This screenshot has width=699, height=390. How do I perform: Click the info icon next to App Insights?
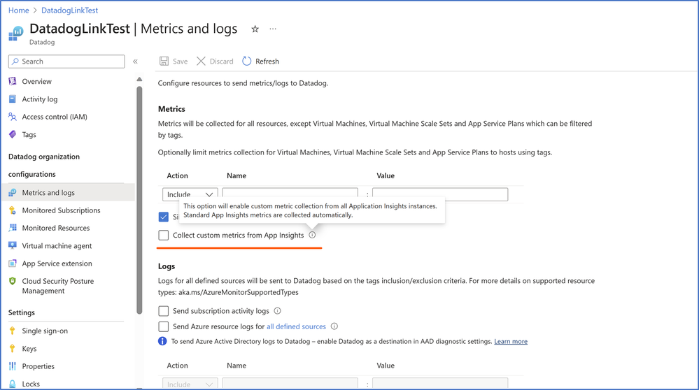click(x=312, y=235)
